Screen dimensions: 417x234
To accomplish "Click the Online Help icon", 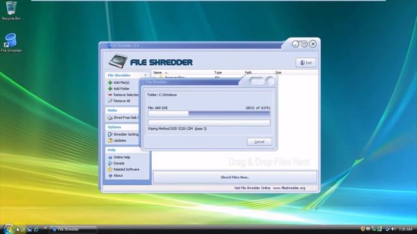I will coord(110,157).
